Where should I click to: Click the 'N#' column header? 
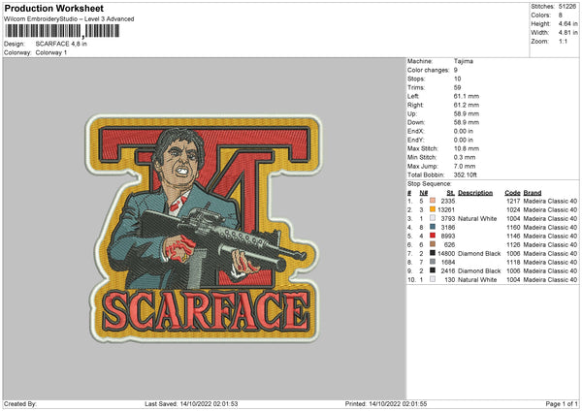pyautogui.click(x=424, y=193)
